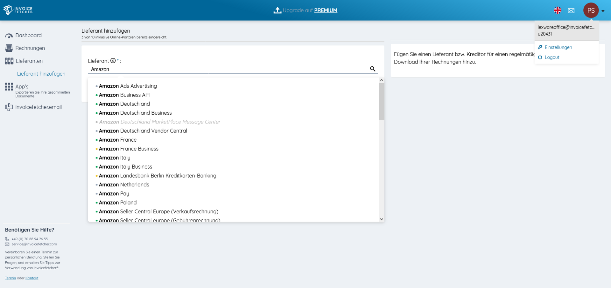Click the PS user avatar
611x288 pixels.
591,10
